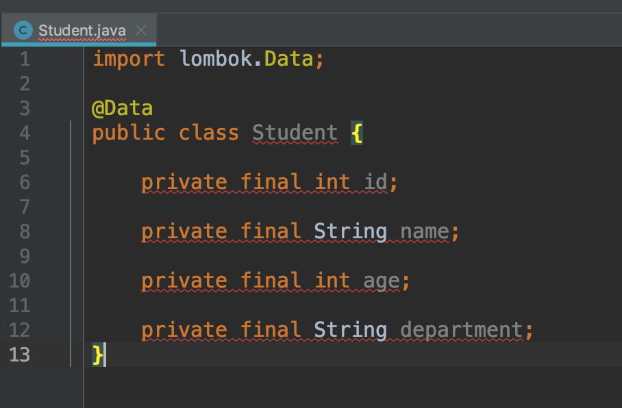Image resolution: width=622 pixels, height=408 pixels.
Task: Click the name field identifier
Action: point(425,231)
